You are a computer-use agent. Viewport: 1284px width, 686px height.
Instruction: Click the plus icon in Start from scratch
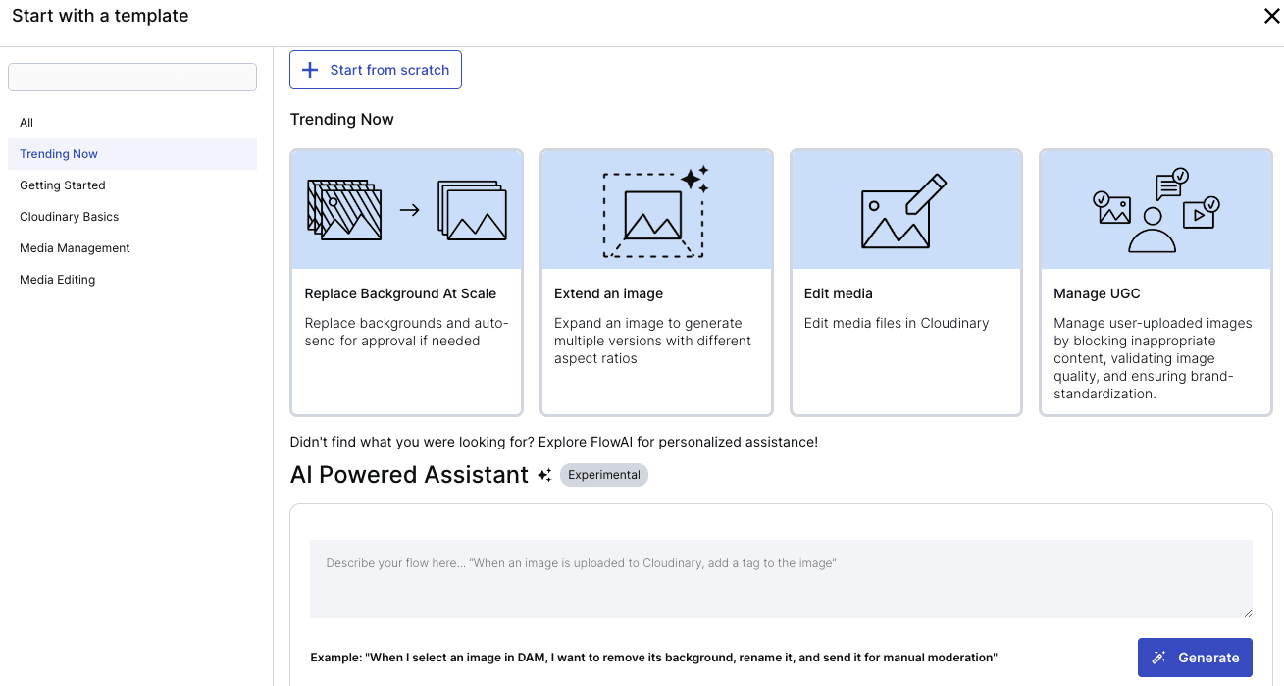coord(310,70)
